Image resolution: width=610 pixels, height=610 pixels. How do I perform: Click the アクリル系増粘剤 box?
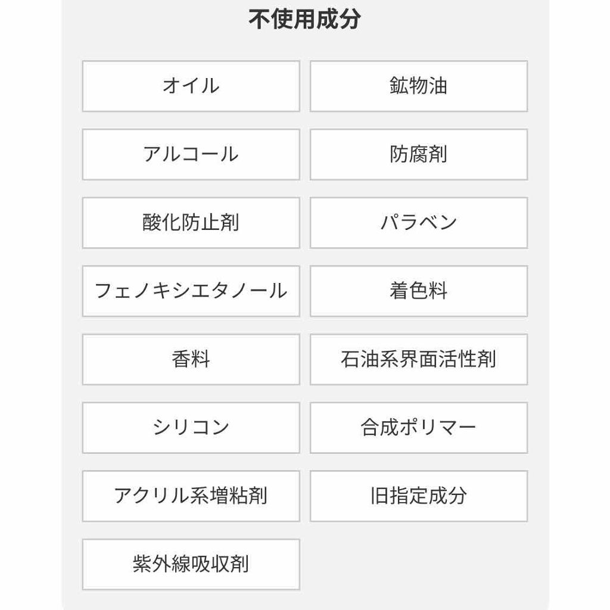pyautogui.click(x=191, y=496)
